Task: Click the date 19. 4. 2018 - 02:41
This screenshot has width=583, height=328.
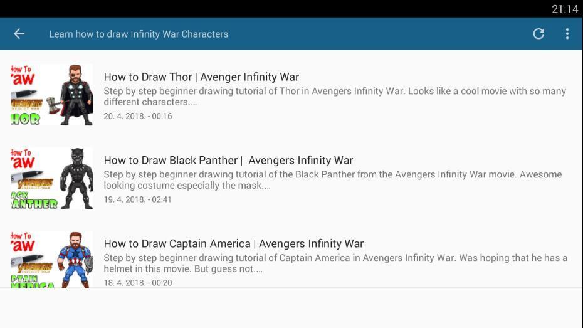Action: coord(137,199)
